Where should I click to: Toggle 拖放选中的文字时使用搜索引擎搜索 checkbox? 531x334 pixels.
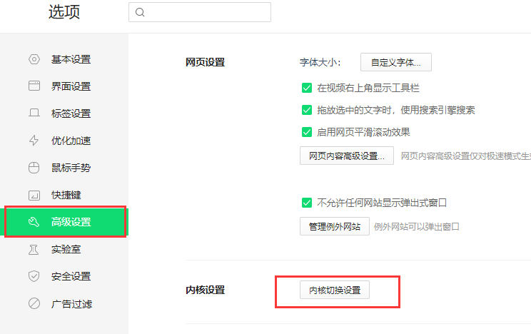pyautogui.click(x=307, y=110)
